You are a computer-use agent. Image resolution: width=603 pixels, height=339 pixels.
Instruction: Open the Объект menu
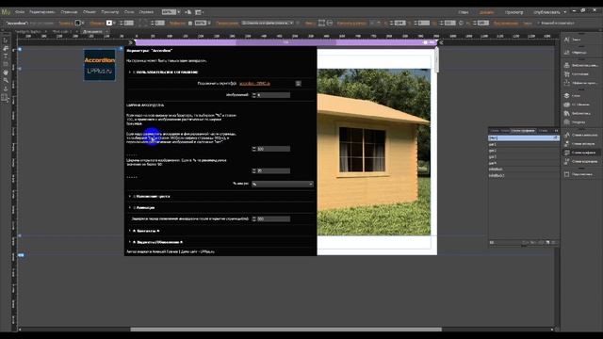coord(90,12)
